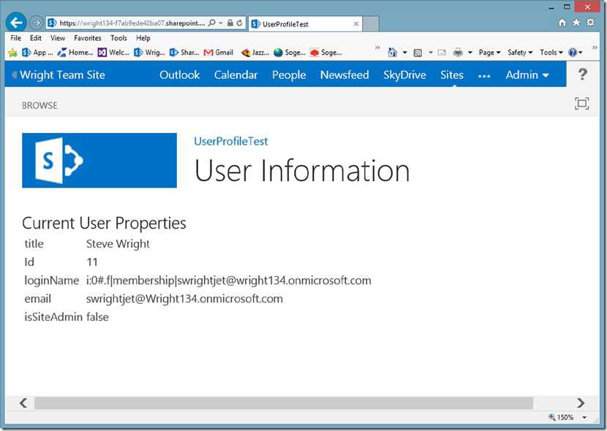Open the Newsfeed navigation link
Viewport: 607px width, 431px height.
point(344,75)
